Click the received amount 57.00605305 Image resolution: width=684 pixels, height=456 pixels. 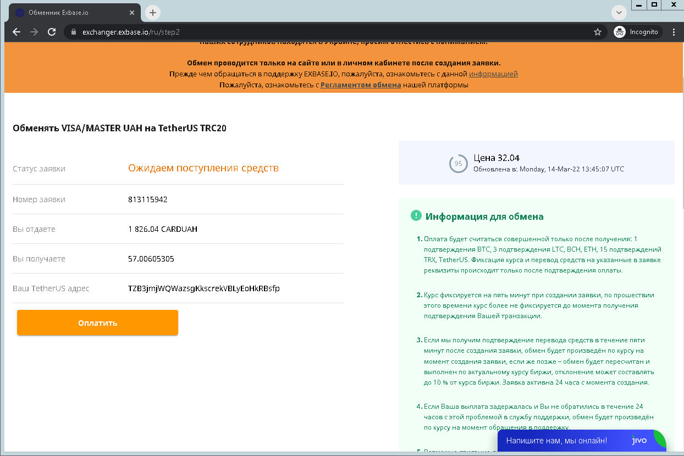point(151,259)
